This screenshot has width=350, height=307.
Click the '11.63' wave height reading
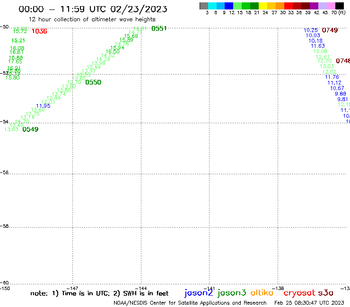point(318,46)
